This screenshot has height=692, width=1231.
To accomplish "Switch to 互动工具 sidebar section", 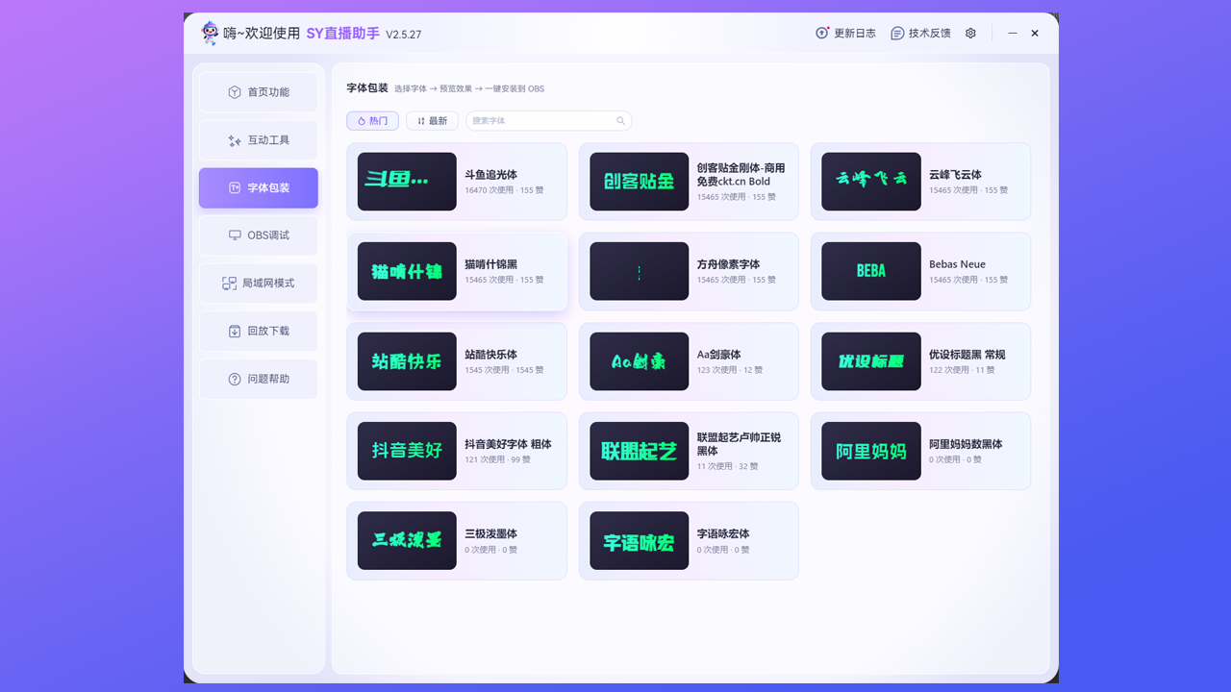I will [259, 140].
